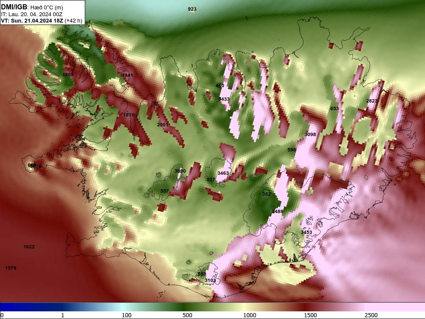Click the 382 map value
This screenshot has width=425, height=319.
[266, 194]
